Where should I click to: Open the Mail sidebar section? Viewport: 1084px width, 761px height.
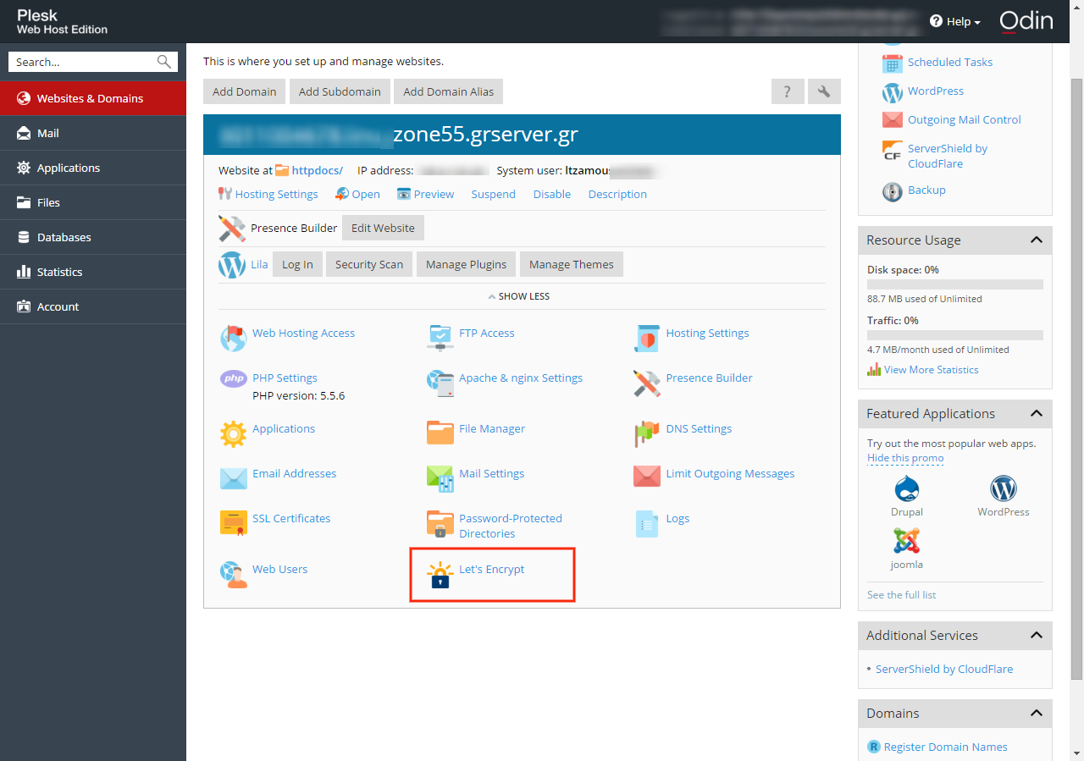93,133
